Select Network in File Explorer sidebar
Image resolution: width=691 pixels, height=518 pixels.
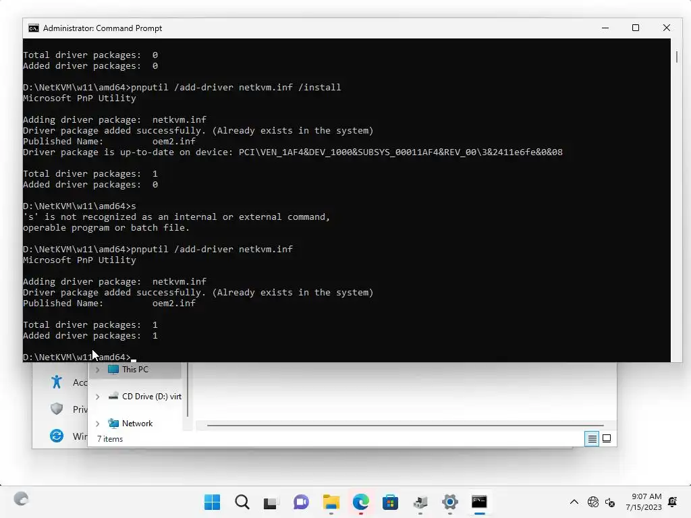tap(137, 424)
